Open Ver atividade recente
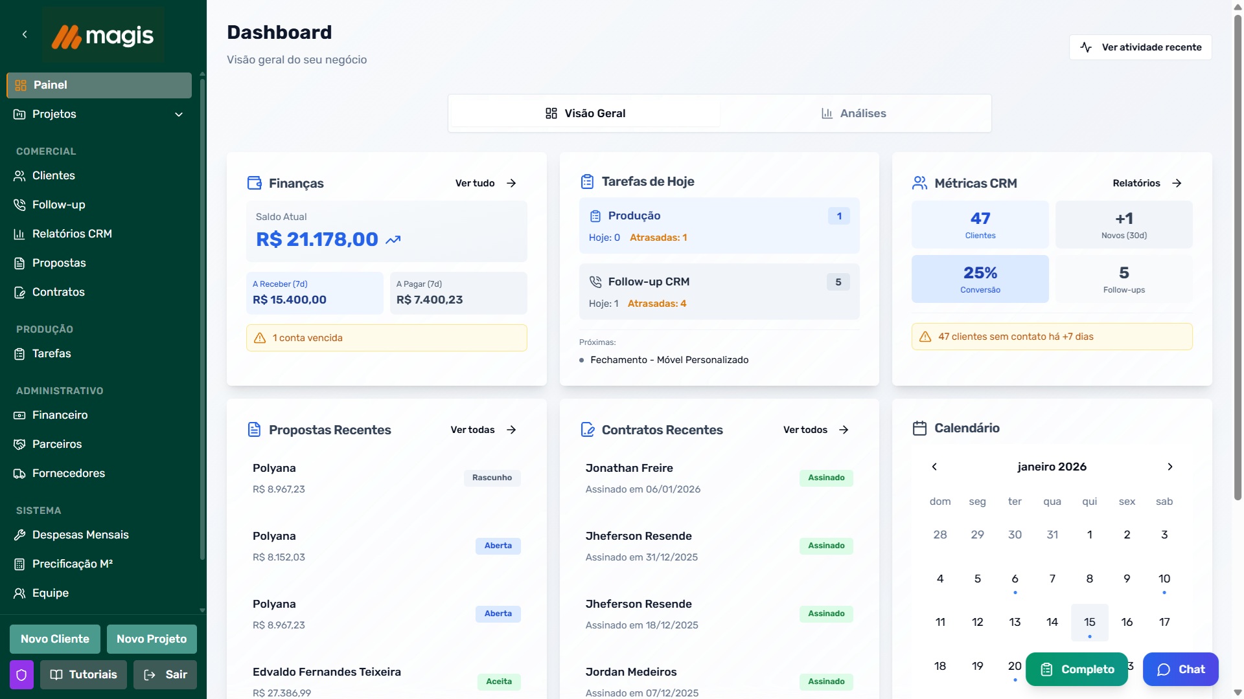1244x699 pixels. click(x=1140, y=47)
